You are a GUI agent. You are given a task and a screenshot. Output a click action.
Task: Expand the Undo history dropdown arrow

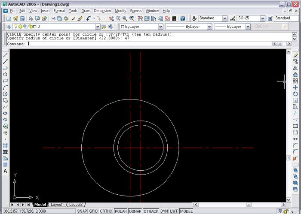tap(94, 18)
